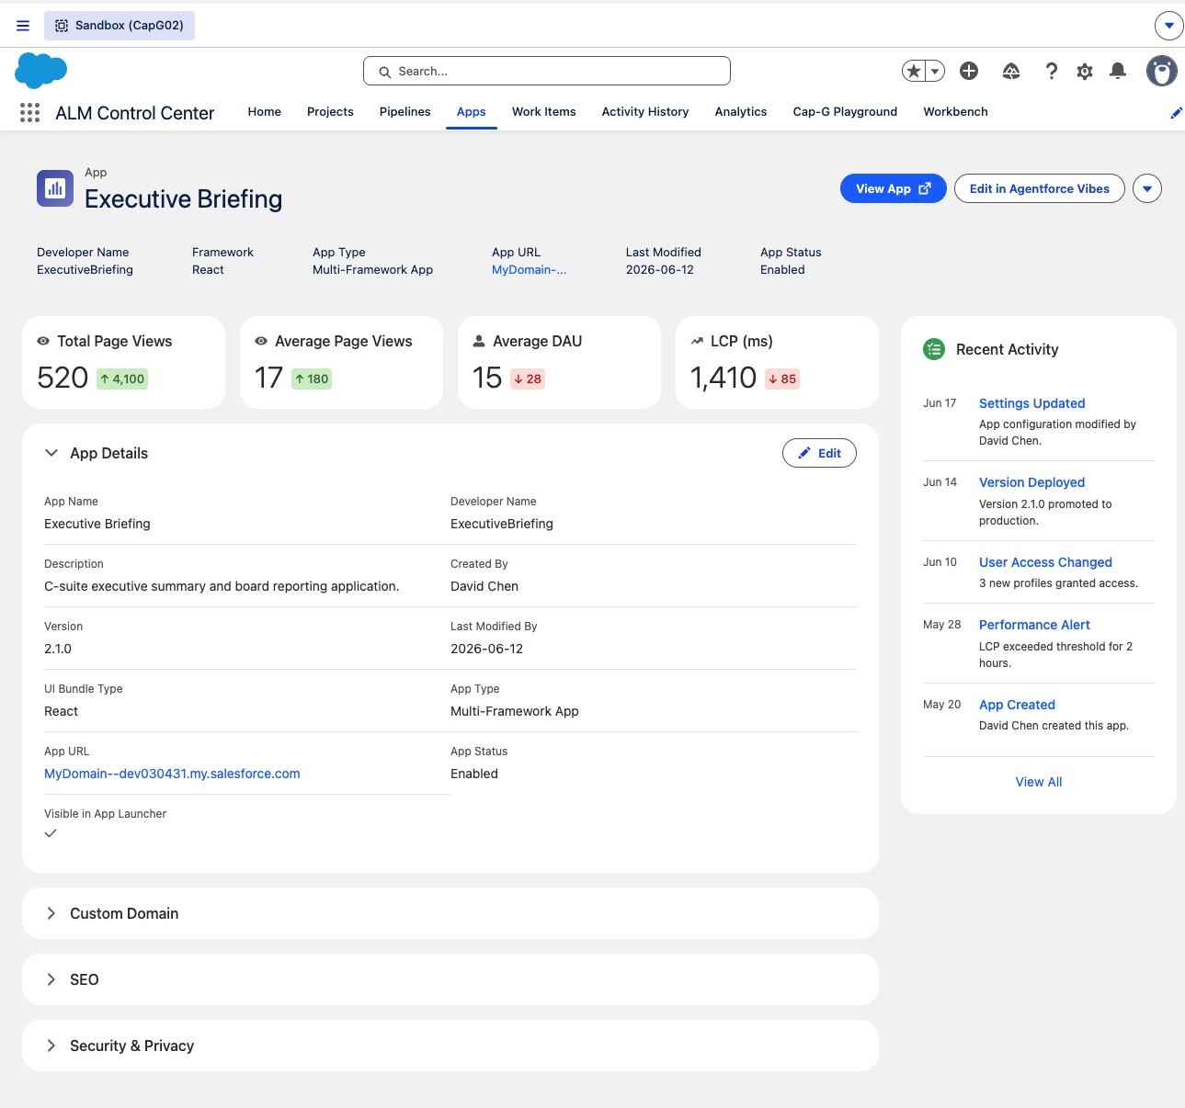Screen dimensions: 1185x1108
Task: Expand the Security & Privacy section
Action: (51, 1046)
